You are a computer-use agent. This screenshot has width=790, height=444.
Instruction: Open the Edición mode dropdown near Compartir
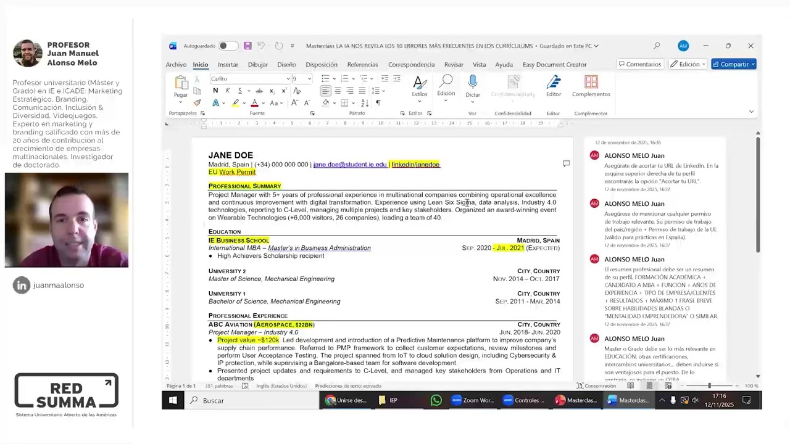(688, 64)
